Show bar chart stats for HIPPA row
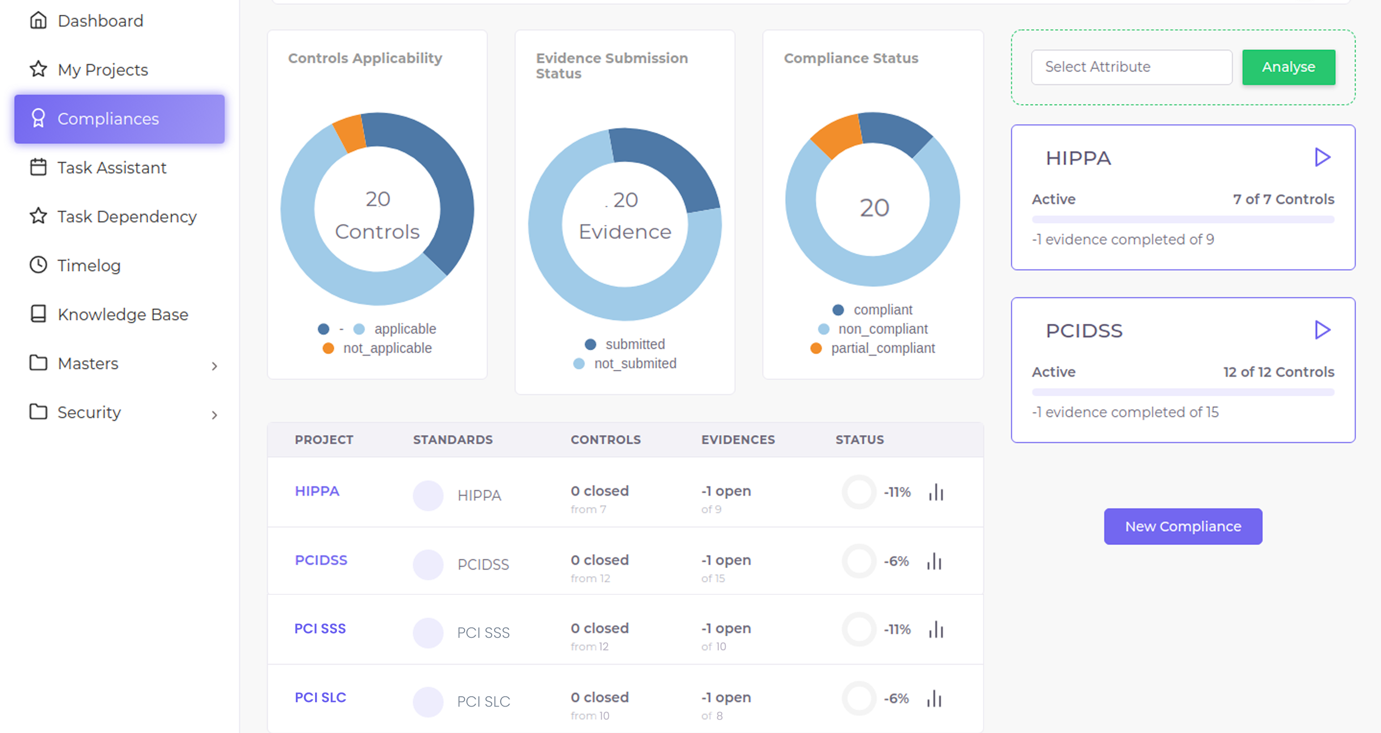 [x=936, y=492]
